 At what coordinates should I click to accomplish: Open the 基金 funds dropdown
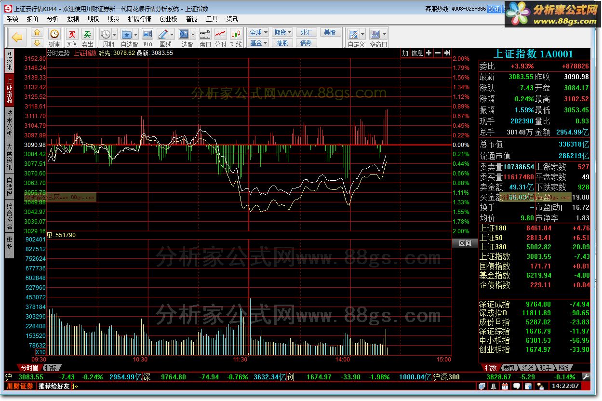click(258, 42)
